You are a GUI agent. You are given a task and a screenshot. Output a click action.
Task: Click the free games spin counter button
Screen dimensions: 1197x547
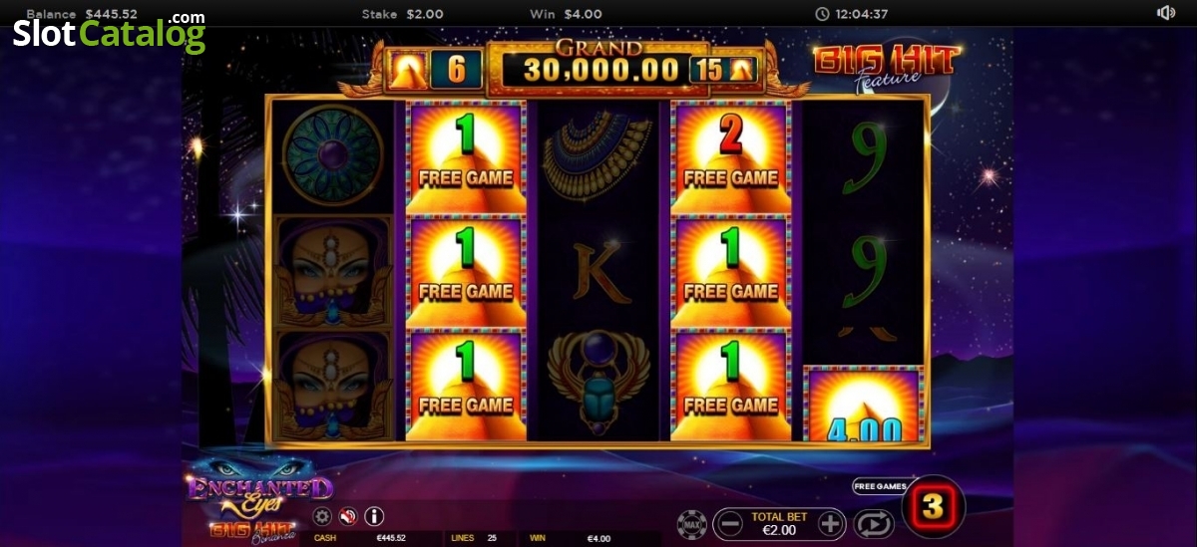(932, 507)
